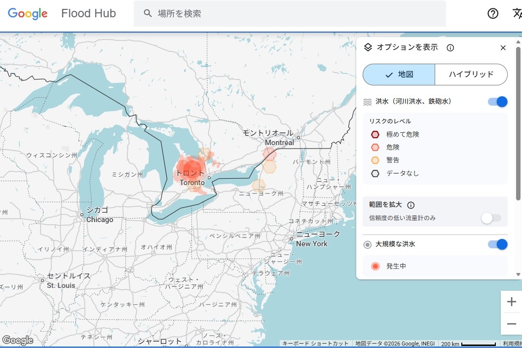The height and width of the screenshot is (348, 522).
Task: Switch to the ハイブリッド map view tab
Action: [x=471, y=74]
